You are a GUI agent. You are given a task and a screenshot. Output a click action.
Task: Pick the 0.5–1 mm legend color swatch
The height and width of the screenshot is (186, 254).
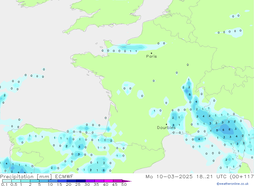pyautogui.click(x=16, y=181)
